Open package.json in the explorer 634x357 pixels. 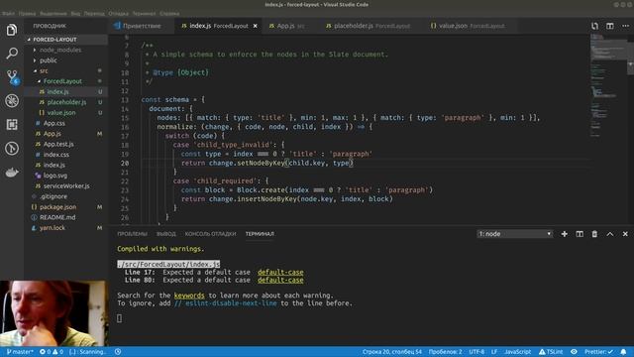click(57, 207)
